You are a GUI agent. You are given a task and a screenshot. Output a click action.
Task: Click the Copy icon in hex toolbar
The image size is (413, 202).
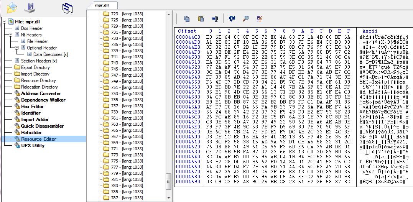(187, 18)
